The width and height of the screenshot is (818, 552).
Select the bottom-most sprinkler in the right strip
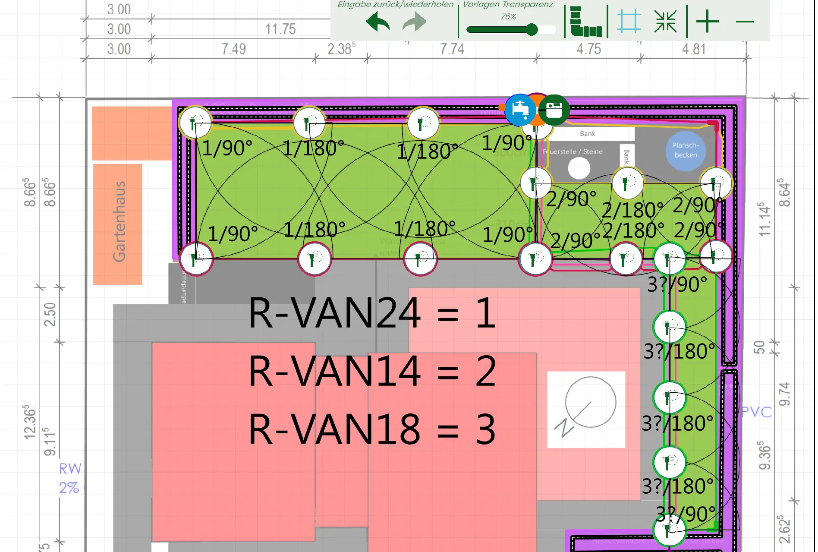668,530
